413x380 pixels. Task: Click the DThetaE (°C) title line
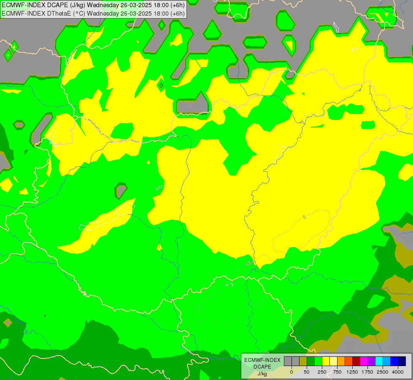click(x=93, y=14)
